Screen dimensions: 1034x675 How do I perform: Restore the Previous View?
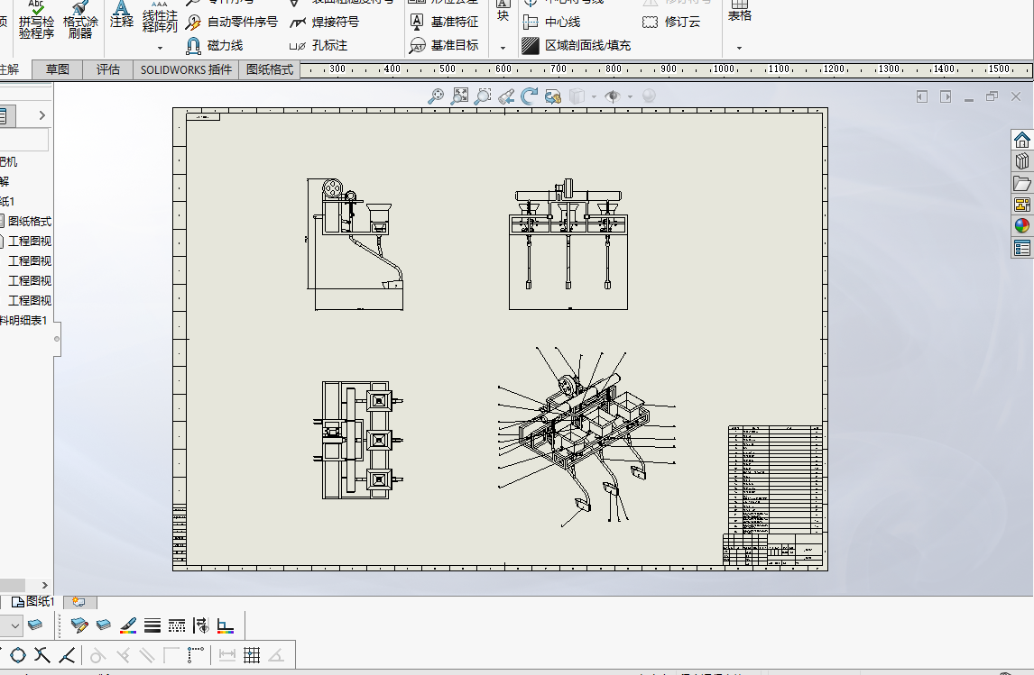pyautogui.click(x=506, y=96)
